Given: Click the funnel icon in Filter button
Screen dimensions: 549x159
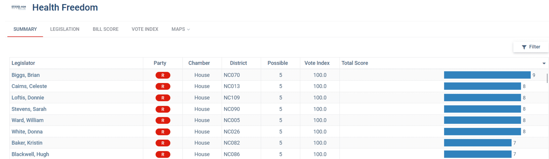Looking at the screenshot, I should (x=524, y=47).
